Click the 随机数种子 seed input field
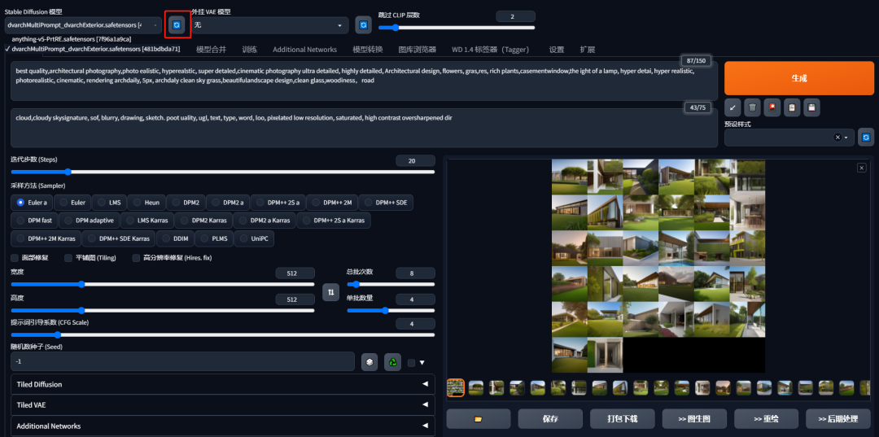Screen dimensions: 879x437 coord(183,361)
